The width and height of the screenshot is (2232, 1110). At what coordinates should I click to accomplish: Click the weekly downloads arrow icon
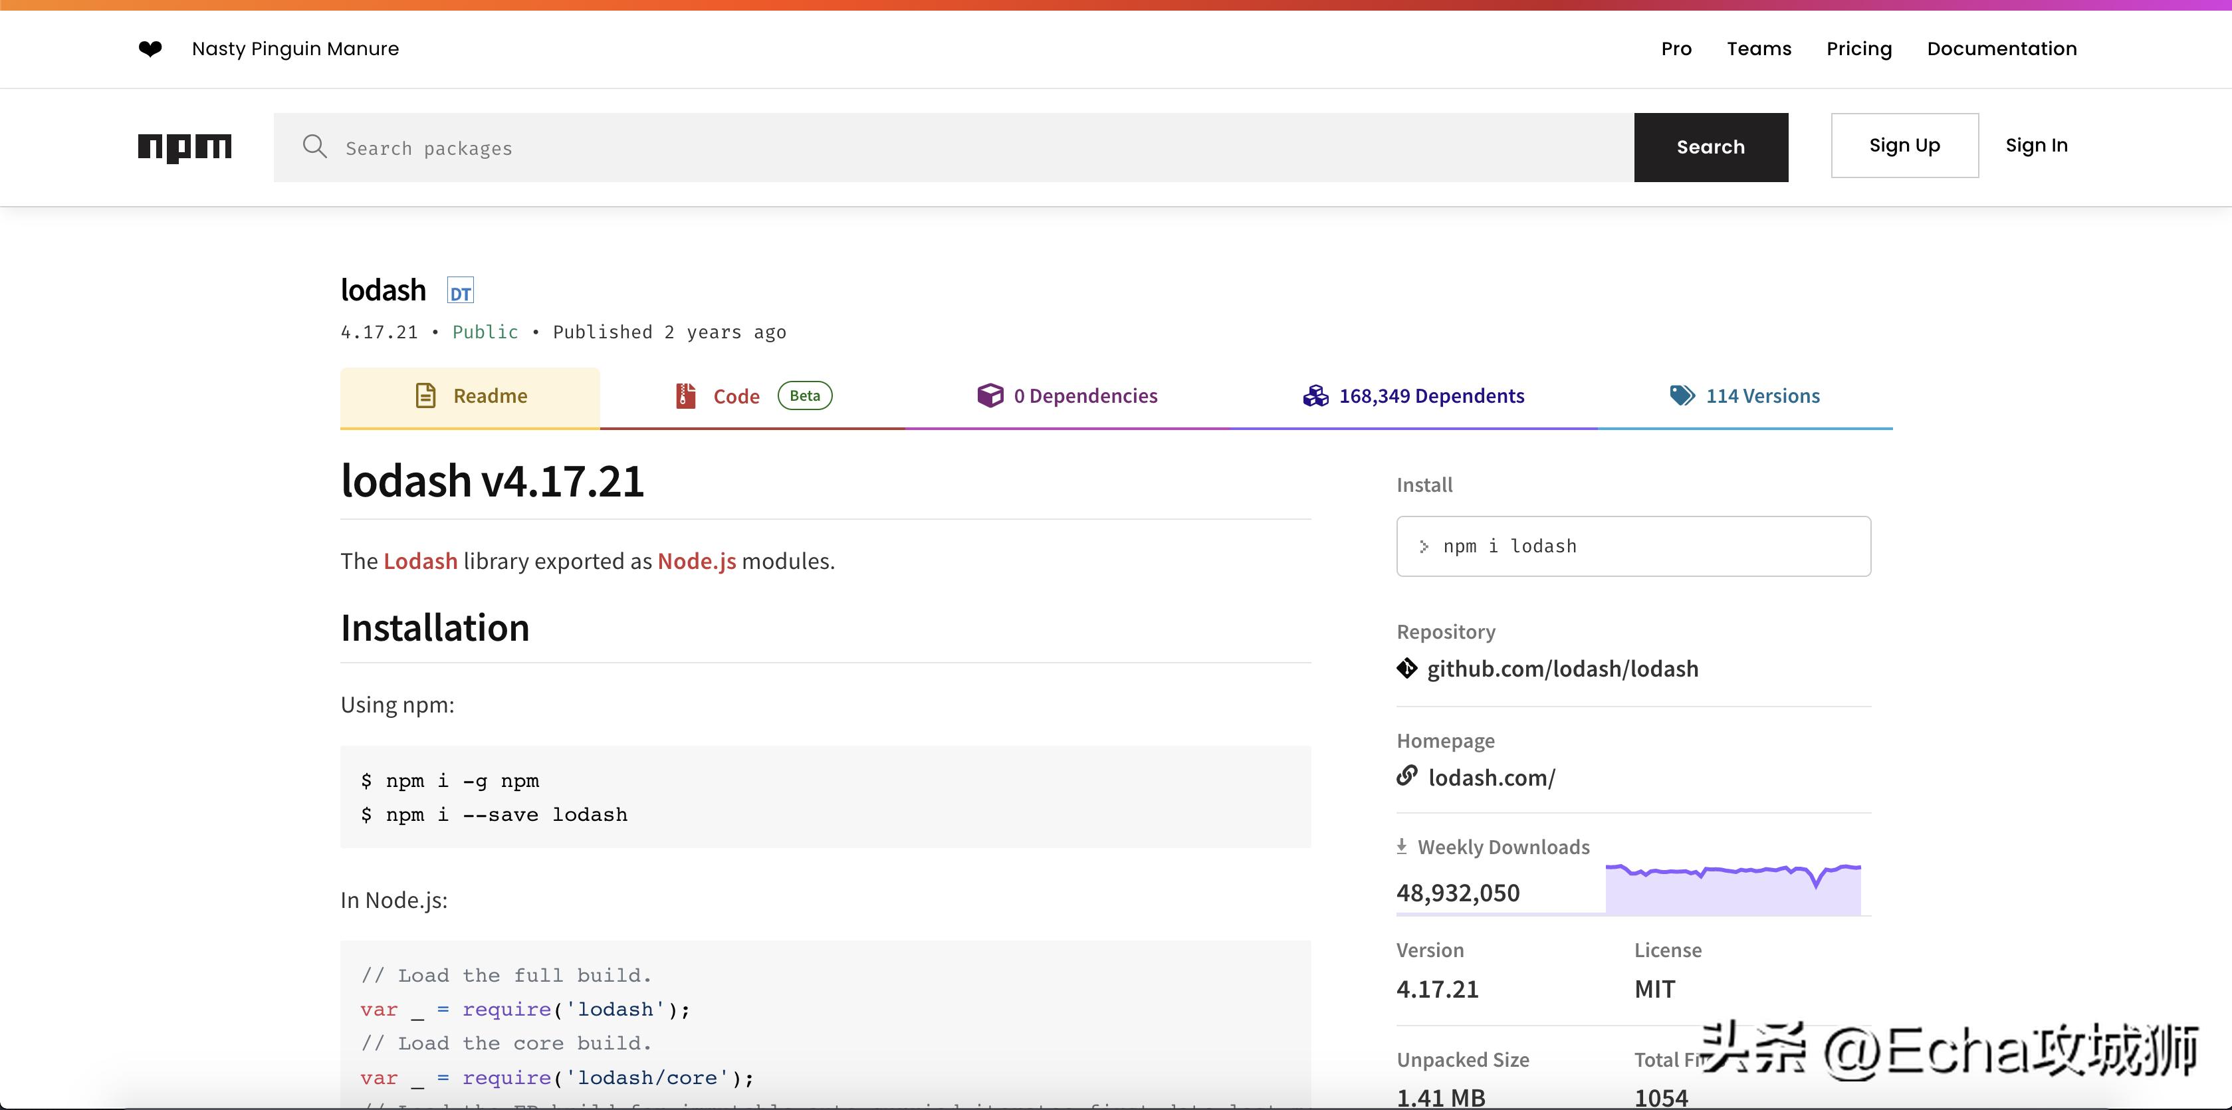tap(1402, 847)
